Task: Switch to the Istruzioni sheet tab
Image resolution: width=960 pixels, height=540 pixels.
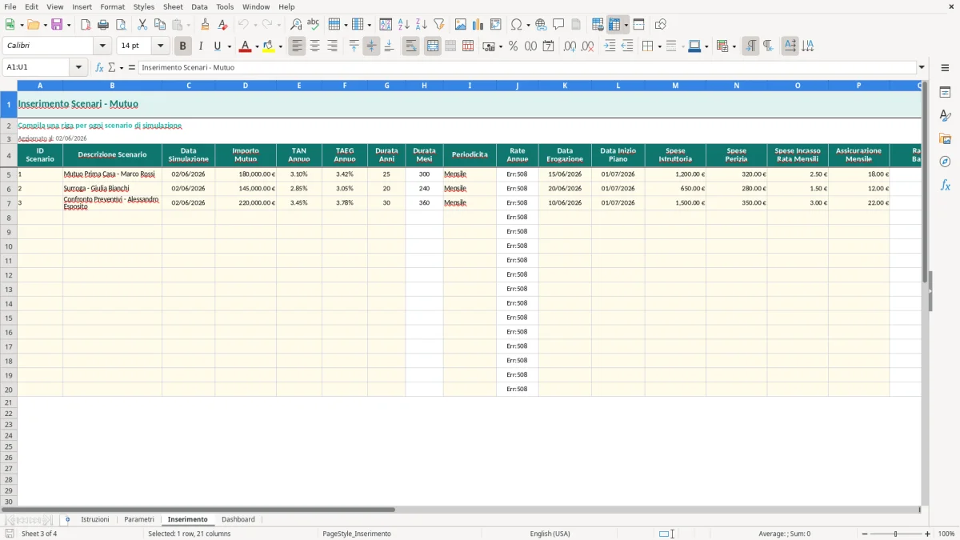Action: pyautogui.click(x=95, y=519)
